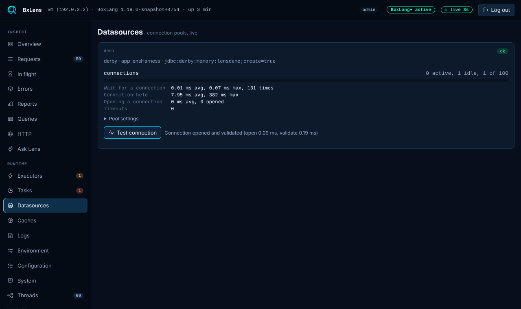Click the Ask Lens sparkle icon

pos(10,149)
